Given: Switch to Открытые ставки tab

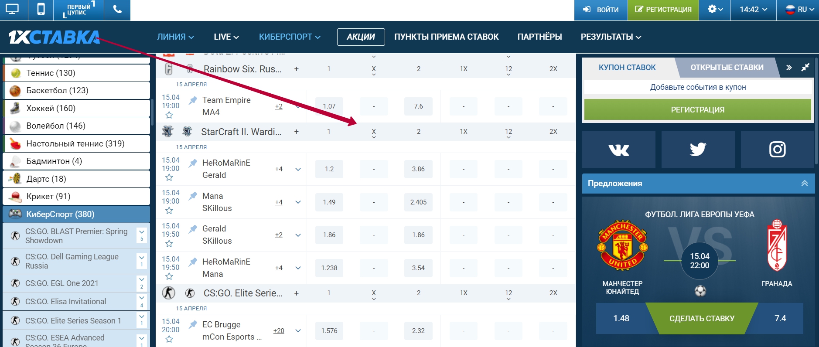Looking at the screenshot, I should click(x=727, y=68).
